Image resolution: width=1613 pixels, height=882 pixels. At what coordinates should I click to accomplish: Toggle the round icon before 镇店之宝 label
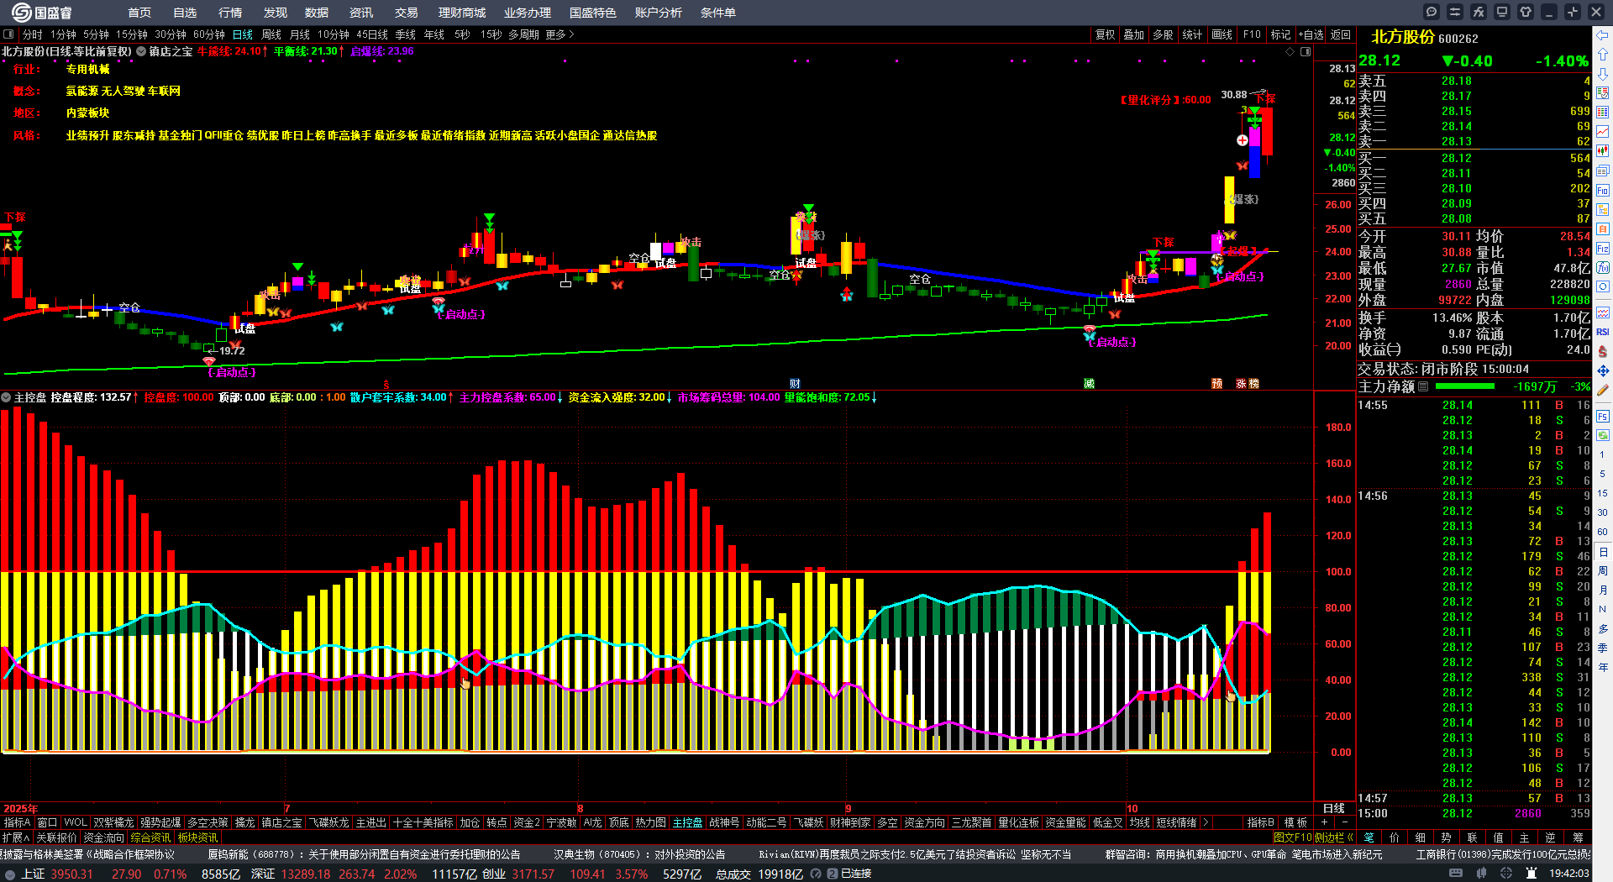pos(141,51)
